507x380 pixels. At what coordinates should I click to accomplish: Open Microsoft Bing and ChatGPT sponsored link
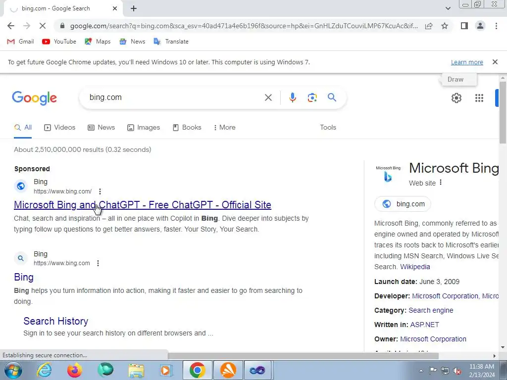[143, 205]
